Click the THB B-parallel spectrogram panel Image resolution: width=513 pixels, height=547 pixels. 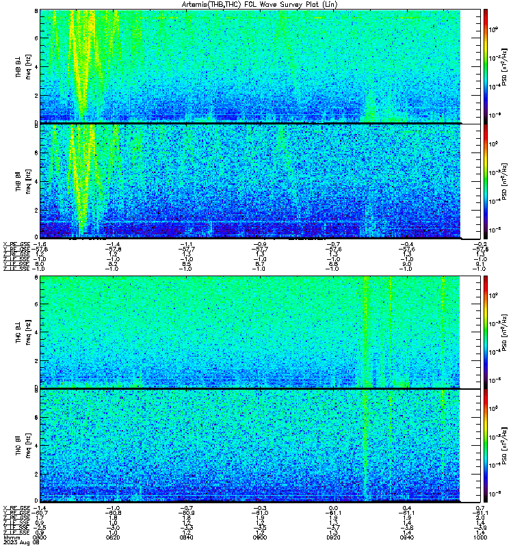click(250, 181)
